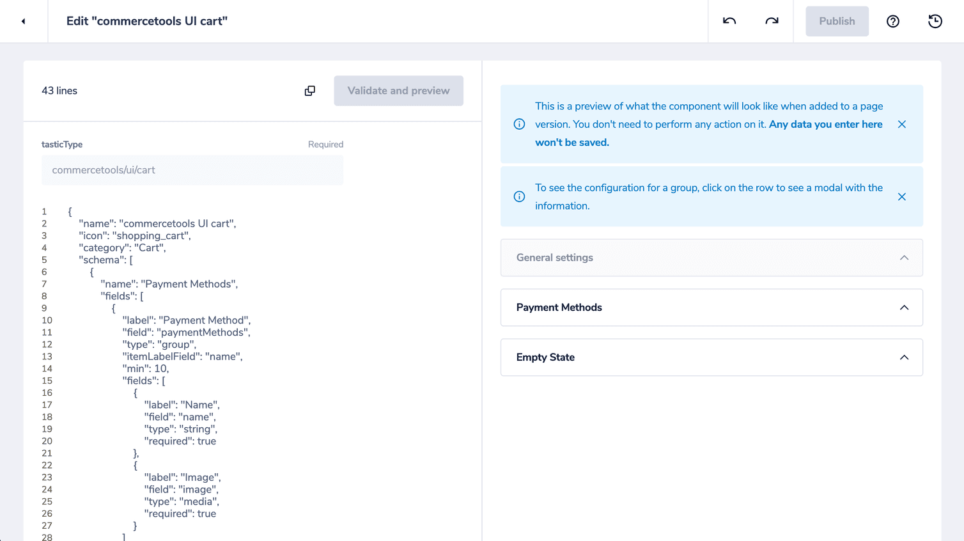Image resolution: width=964 pixels, height=541 pixels.
Task: Open the version history panel
Action: tap(935, 21)
